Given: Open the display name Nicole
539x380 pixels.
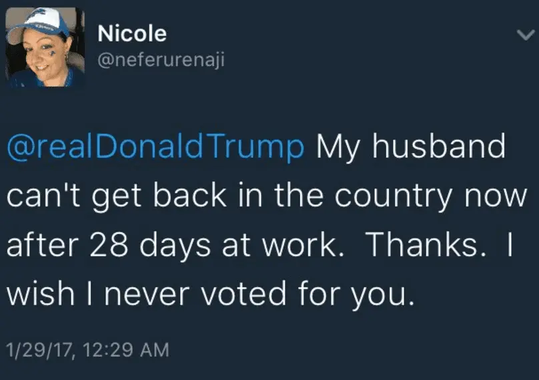Looking at the screenshot, I should click(132, 33).
